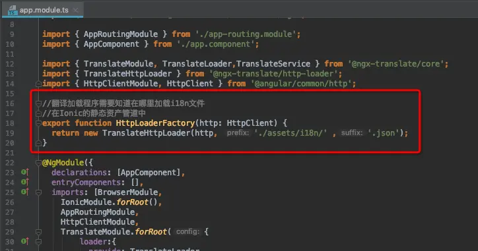Collapse the import block fold marker on line 14
The width and height of the screenshot is (478, 251).
38,84
